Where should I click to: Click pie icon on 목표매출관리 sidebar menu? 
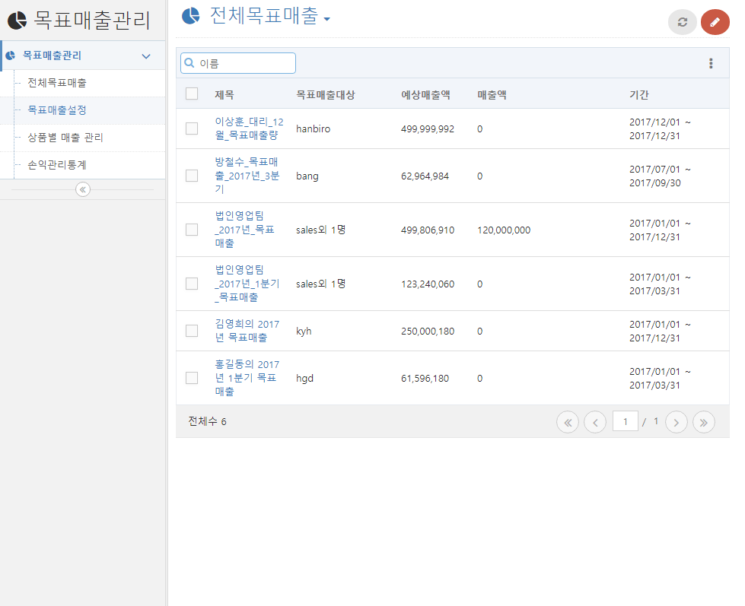coord(10,56)
